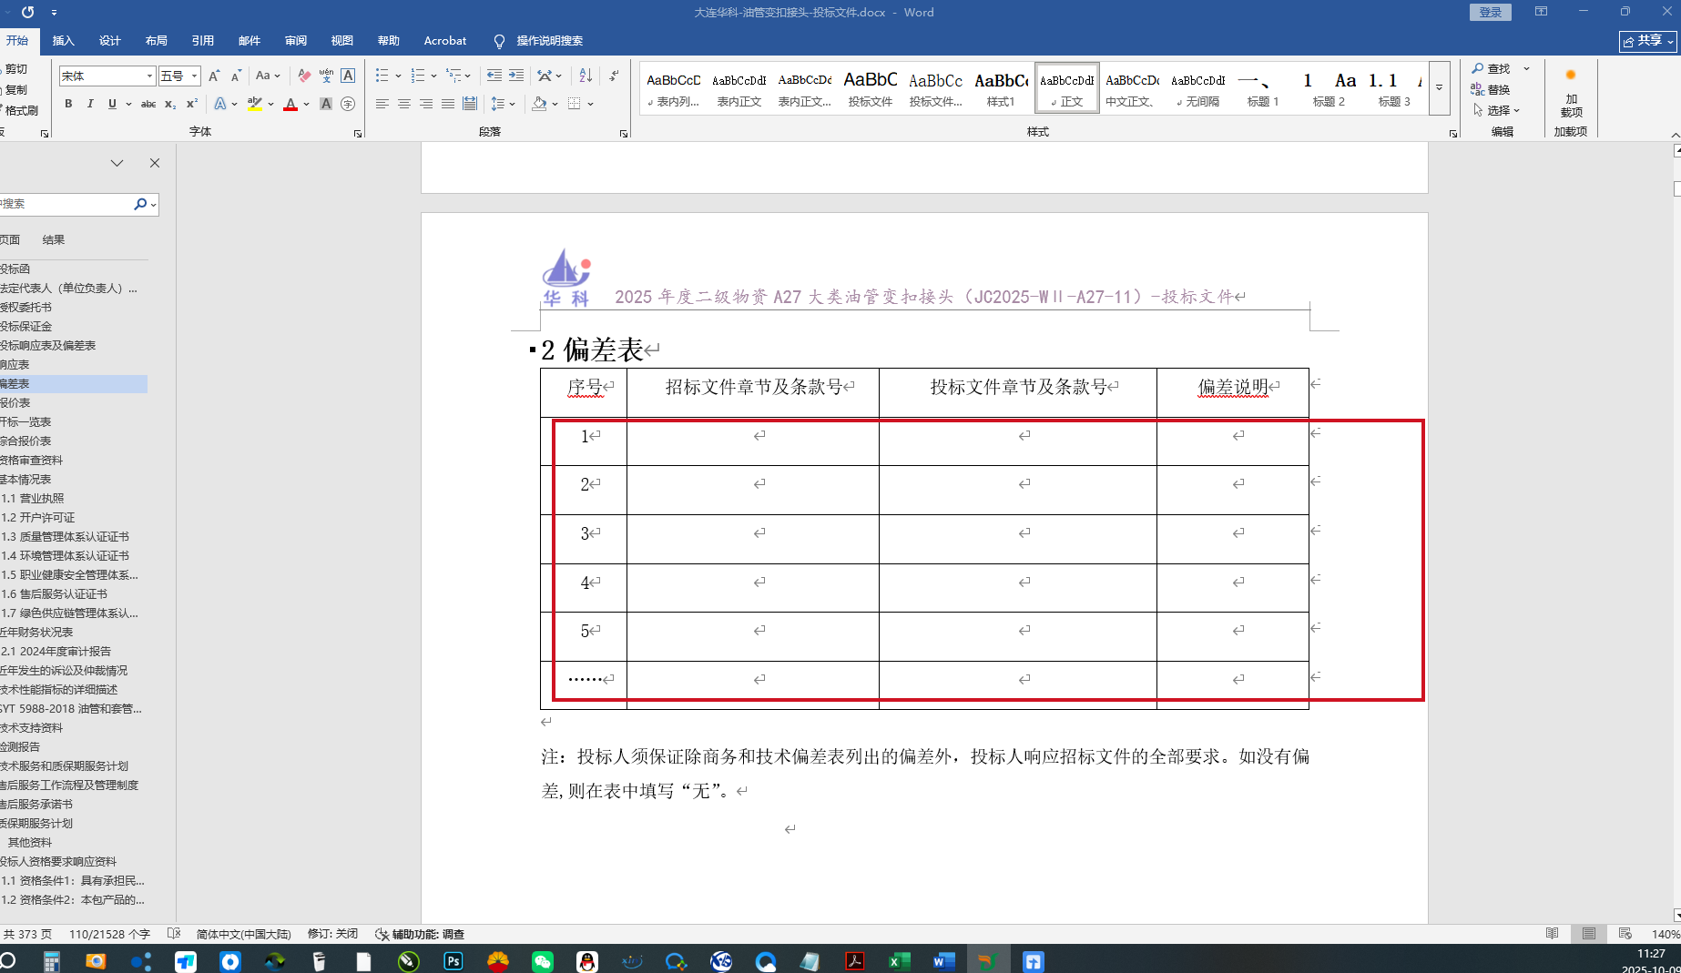Select 报价表 in navigation pane

(x=73, y=402)
